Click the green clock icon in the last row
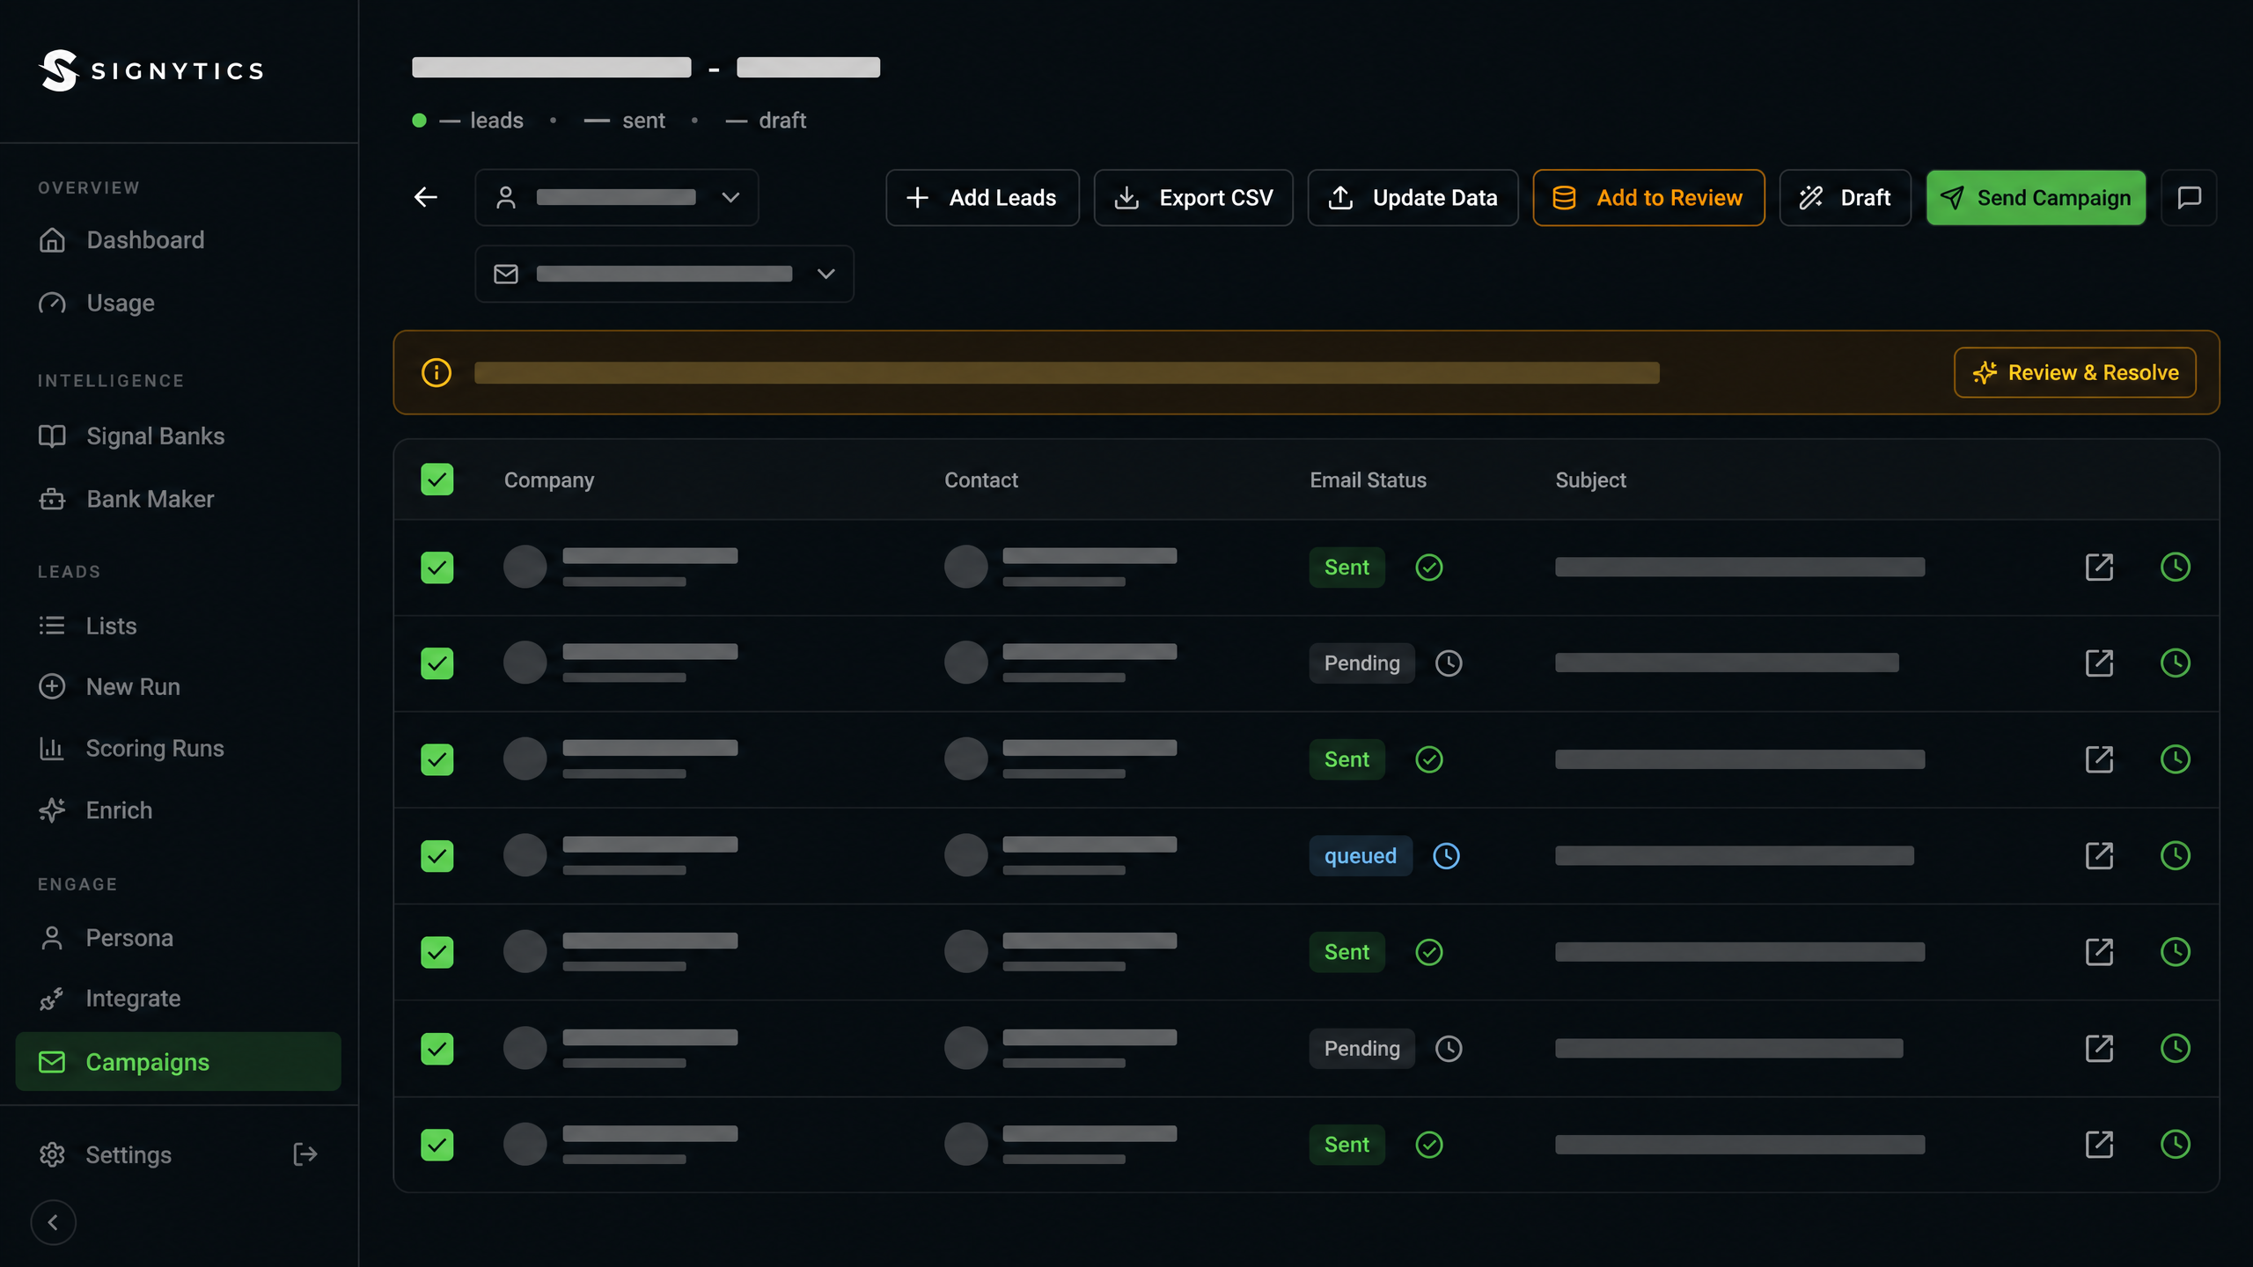 pyautogui.click(x=2176, y=1145)
